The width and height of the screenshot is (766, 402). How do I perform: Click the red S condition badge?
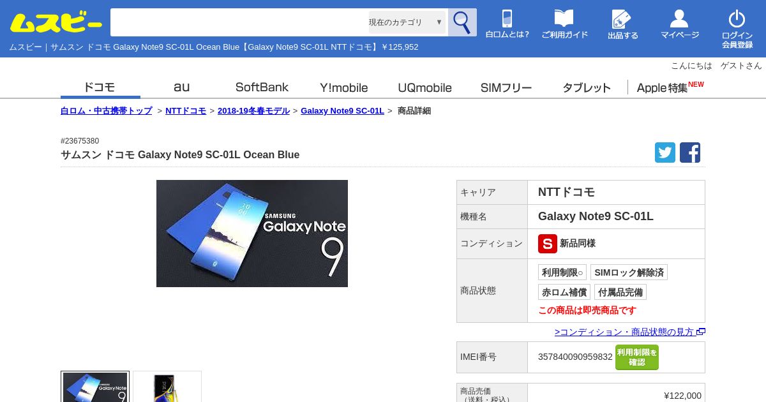[548, 244]
